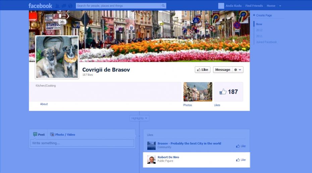The image size is (312, 173).
Task: Click the search magnifier button
Action: (163, 6)
